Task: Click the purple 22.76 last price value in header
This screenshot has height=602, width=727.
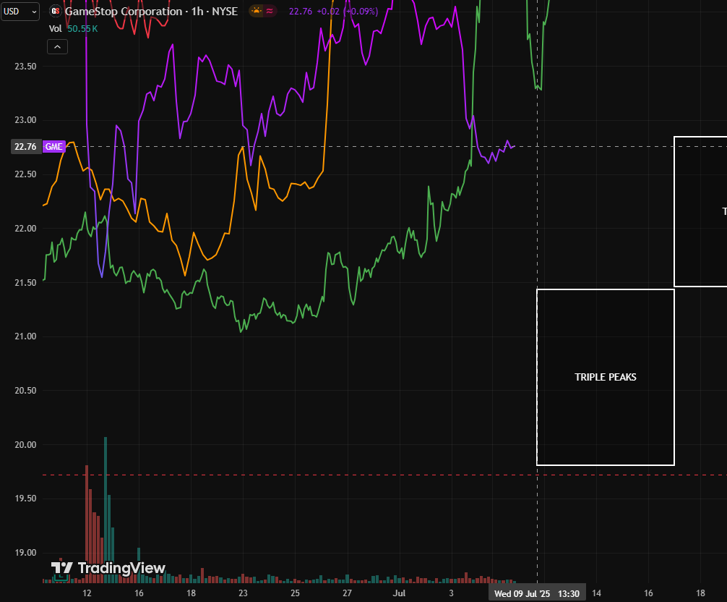Action: tap(301, 11)
